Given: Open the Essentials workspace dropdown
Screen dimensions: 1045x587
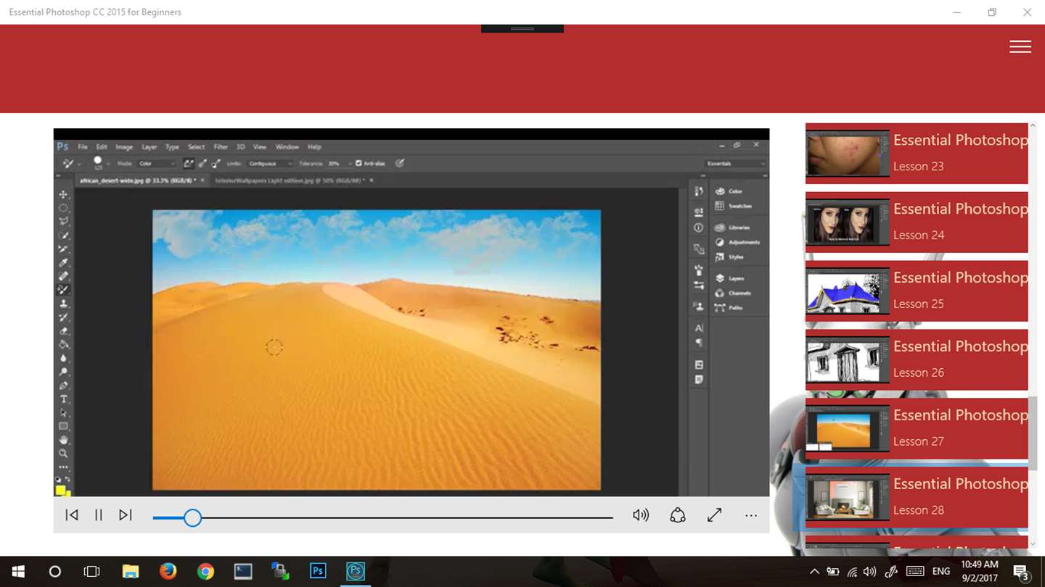Looking at the screenshot, I should tap(735, 164).
